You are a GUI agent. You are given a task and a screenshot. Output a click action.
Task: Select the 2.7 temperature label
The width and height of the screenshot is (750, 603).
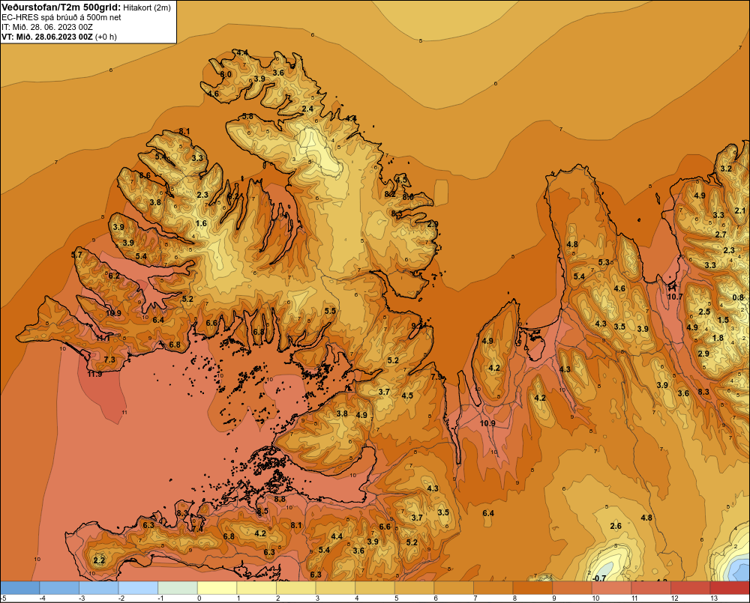721,234
